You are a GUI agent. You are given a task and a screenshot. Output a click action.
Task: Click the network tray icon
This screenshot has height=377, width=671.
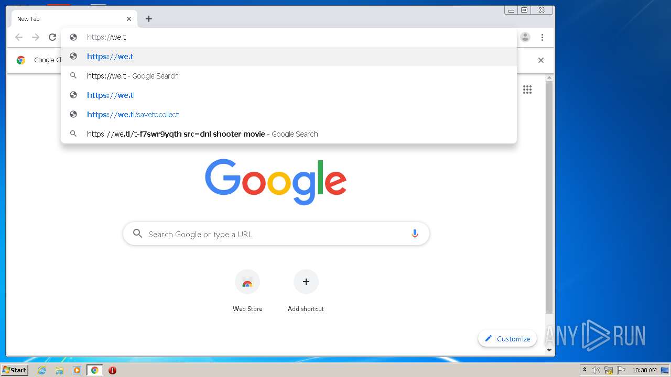point(609,370)
